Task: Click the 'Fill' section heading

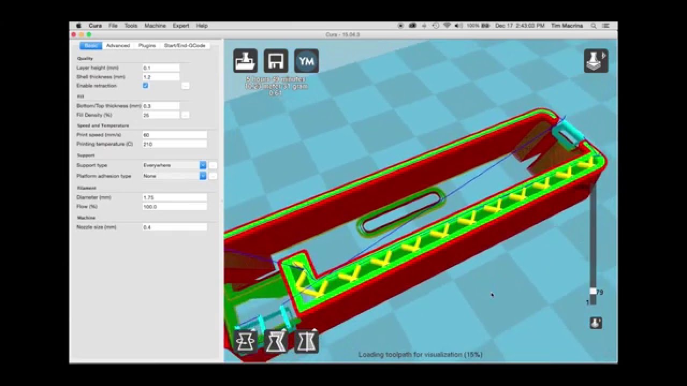Action: pos(81,96)
